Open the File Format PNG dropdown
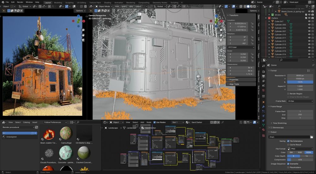Screen dimensions: 316x174 coord(300,149)
